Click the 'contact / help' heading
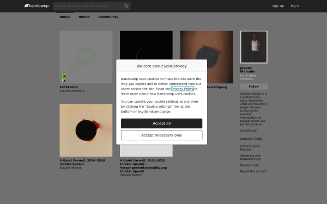Image resolution: width=327 pixels, height=204 pixels. click(251, 139)
